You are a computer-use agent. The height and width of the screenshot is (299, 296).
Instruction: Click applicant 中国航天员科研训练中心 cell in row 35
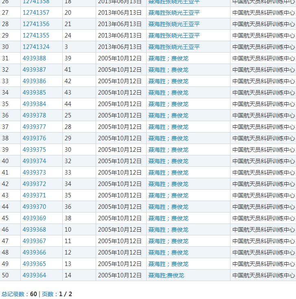tap(263, 104)
